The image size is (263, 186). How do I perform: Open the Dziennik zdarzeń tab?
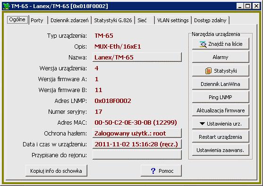(69, 20)
